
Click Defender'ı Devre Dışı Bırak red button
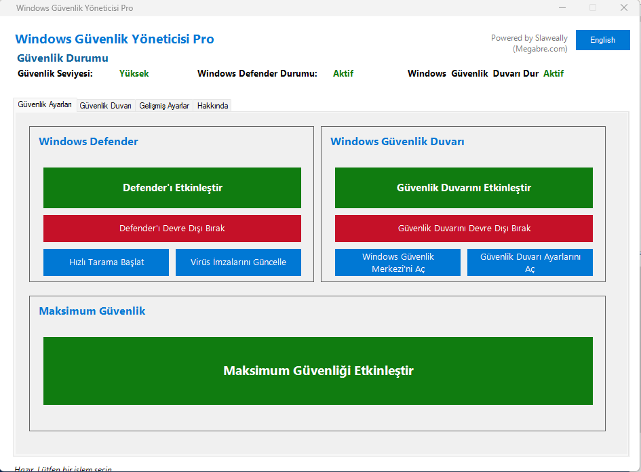coord(172,229)
